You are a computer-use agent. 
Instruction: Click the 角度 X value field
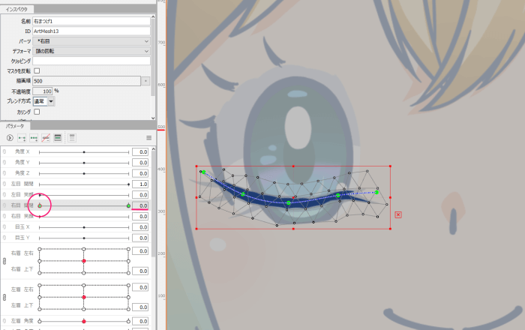(x=140, y=152)
